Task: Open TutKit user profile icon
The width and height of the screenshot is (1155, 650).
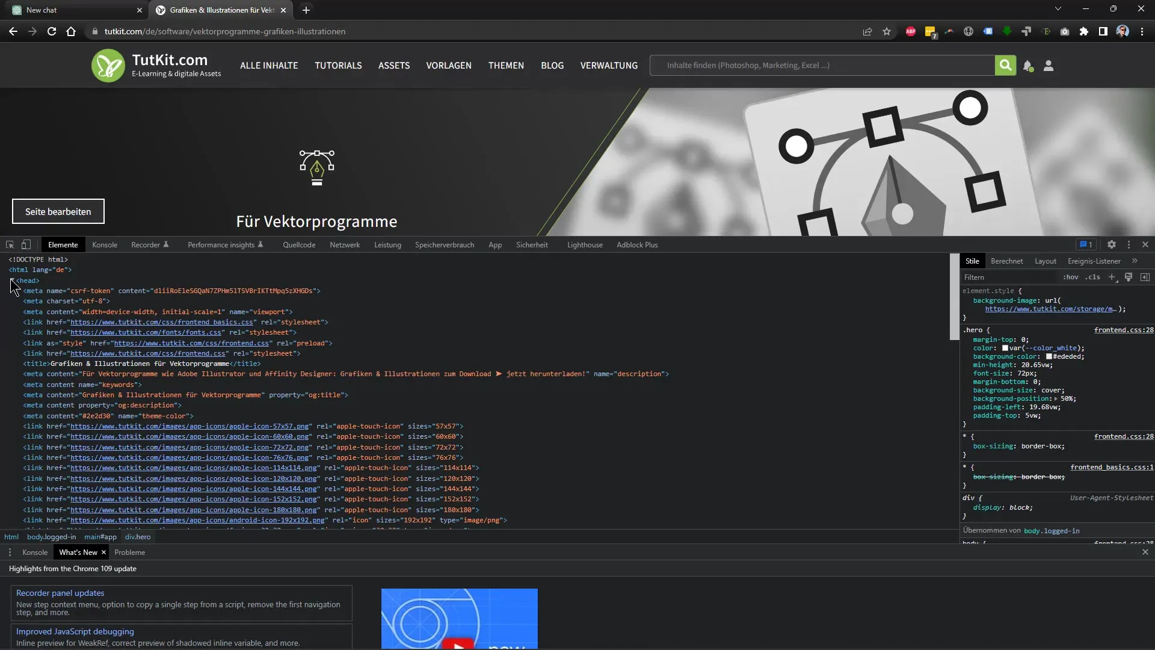Action: click(1049, 66)
